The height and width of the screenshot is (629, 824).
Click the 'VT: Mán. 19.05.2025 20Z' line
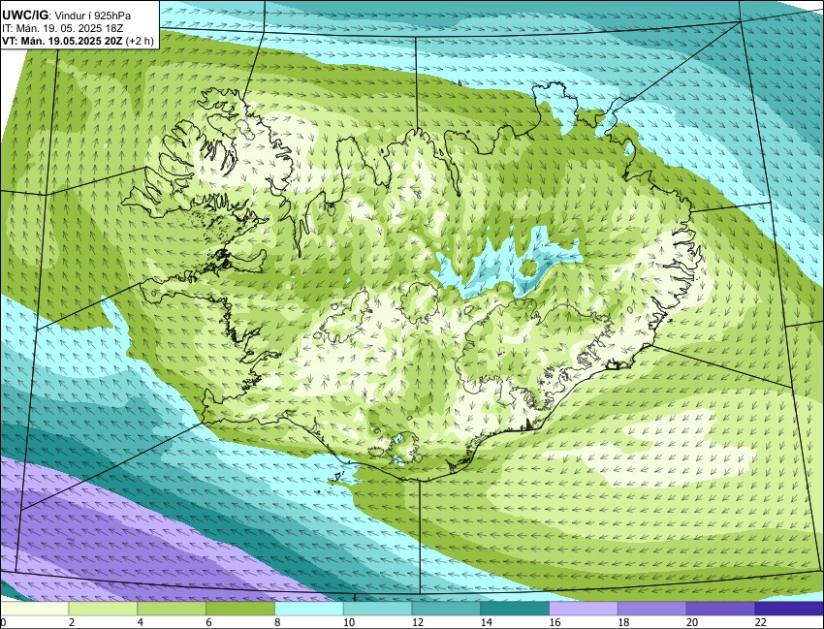click(x=63, y=41)
